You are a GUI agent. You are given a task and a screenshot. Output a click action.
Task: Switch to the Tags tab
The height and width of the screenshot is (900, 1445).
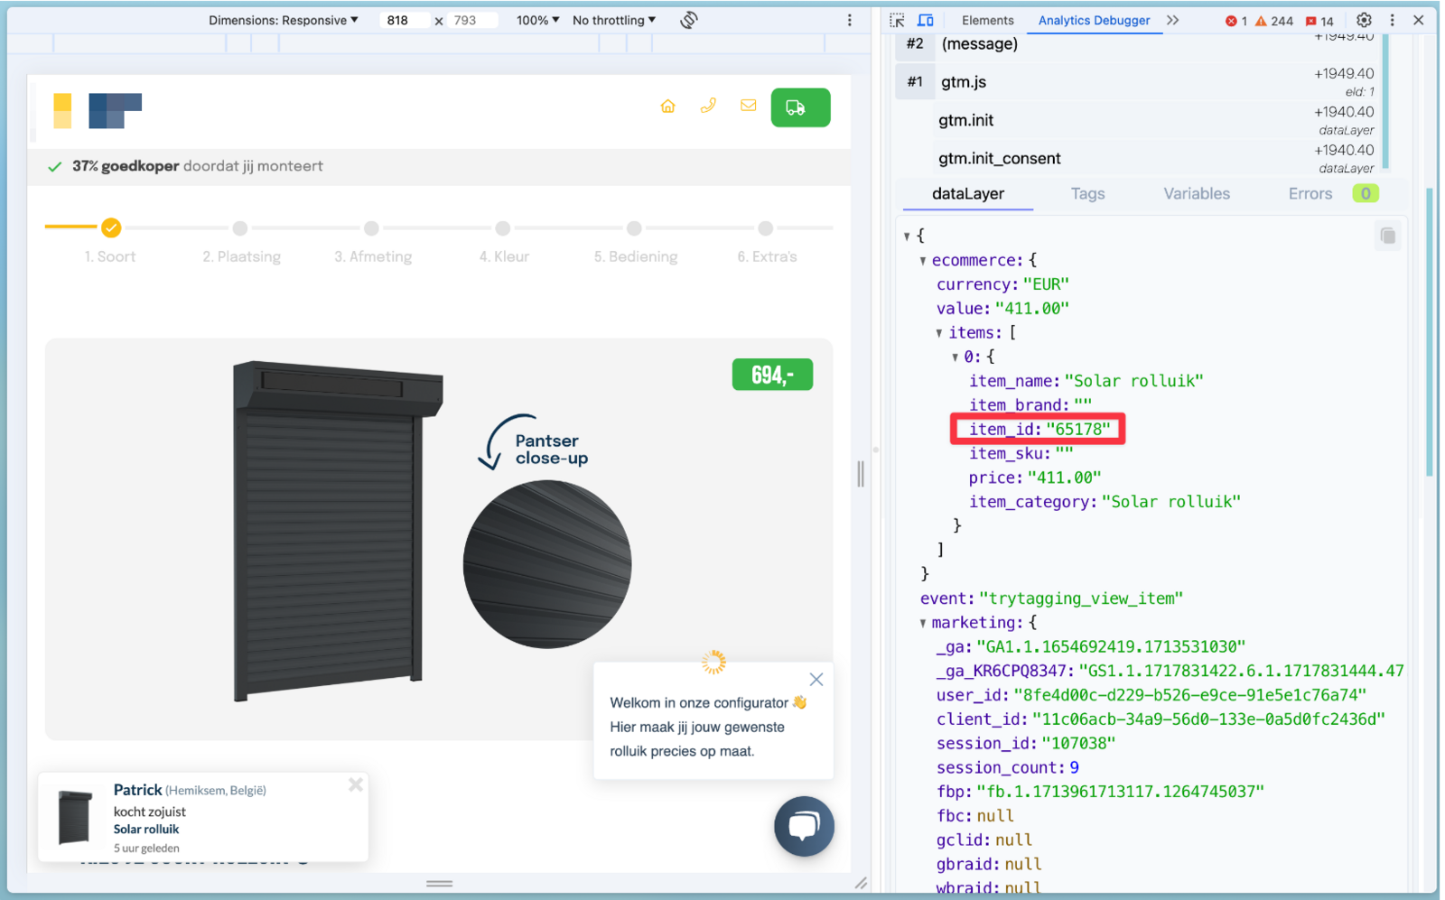1087,194
